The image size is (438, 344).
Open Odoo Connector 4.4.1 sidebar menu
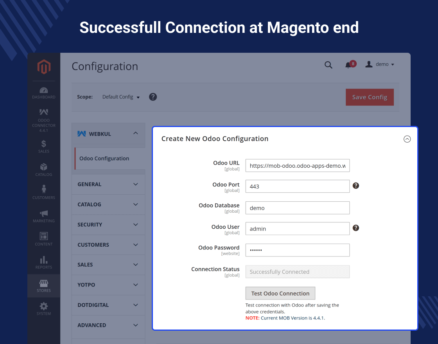click(x=44, y=120)
